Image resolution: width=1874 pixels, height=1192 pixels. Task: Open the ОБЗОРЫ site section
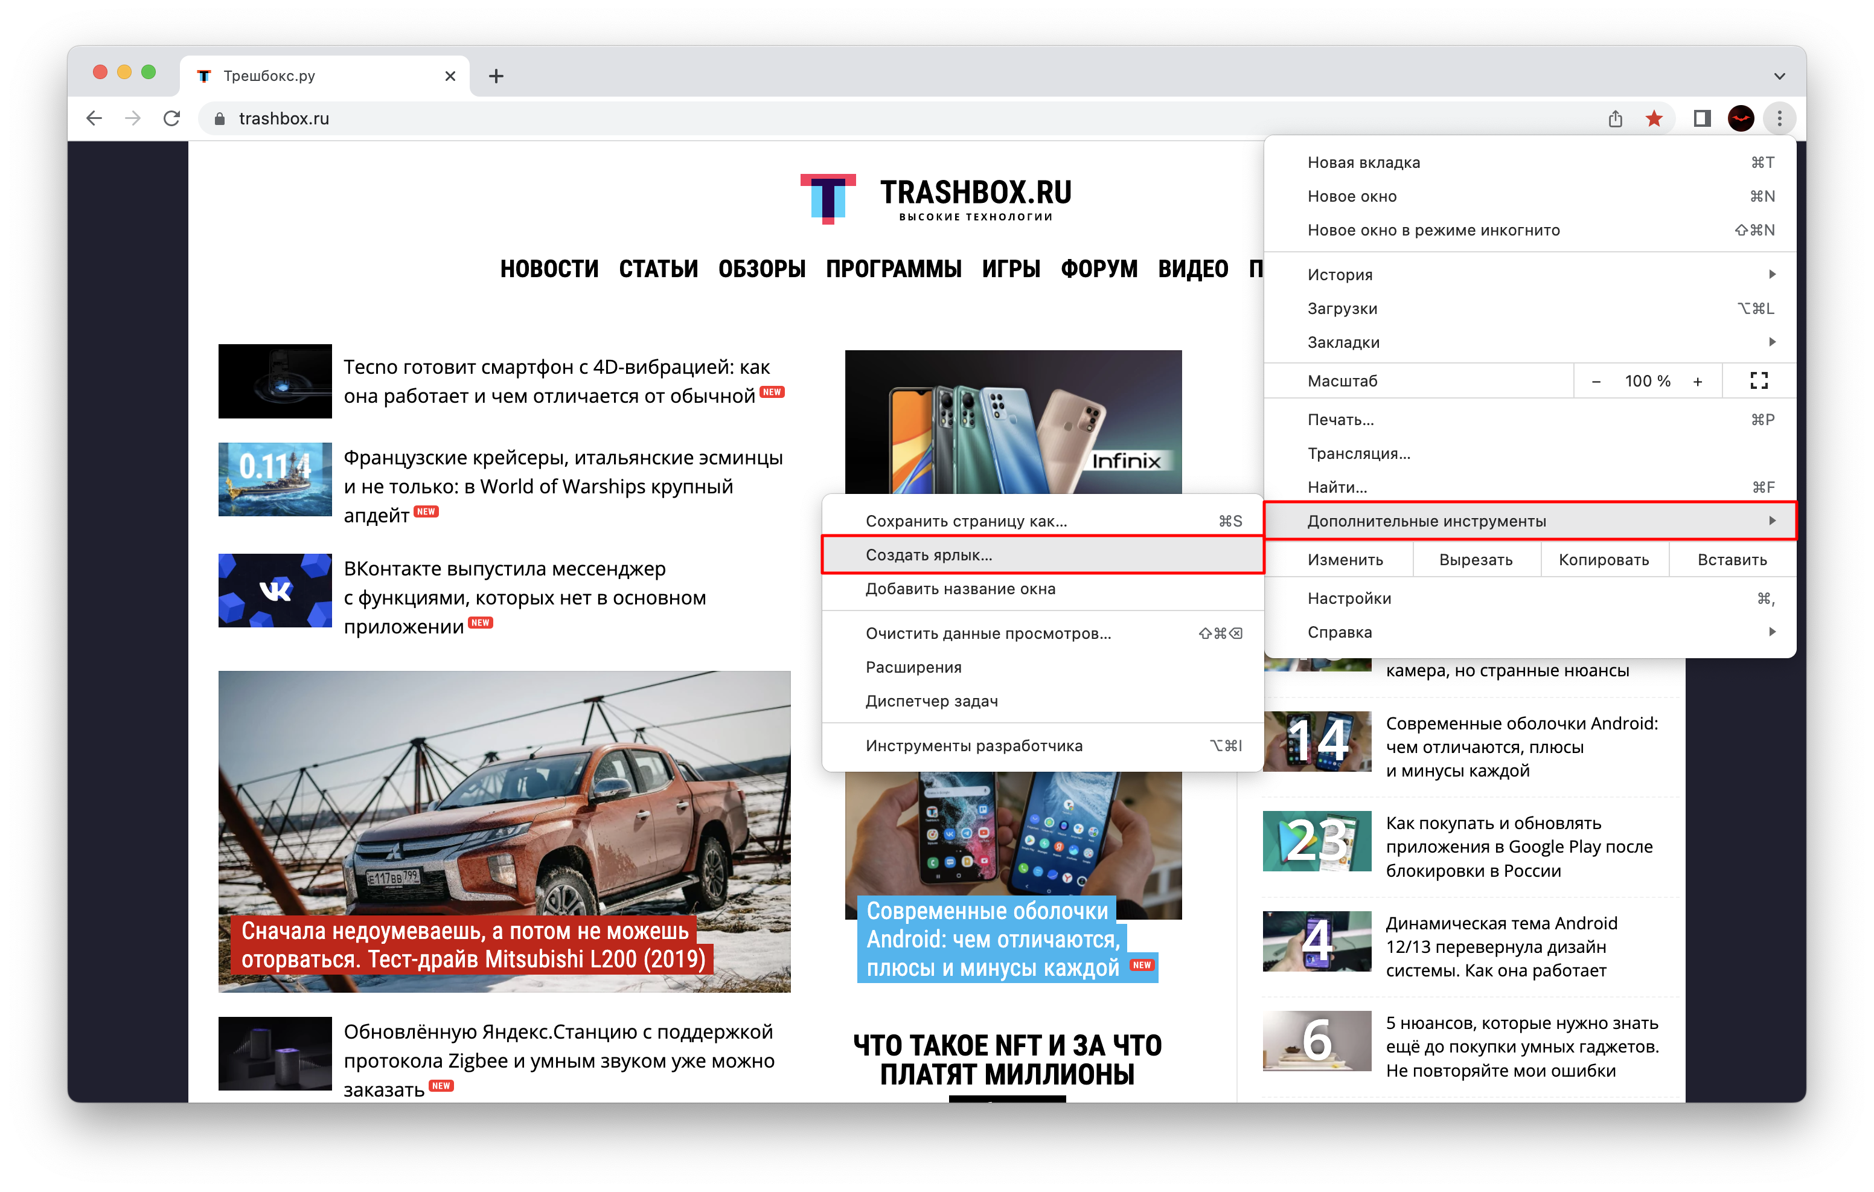click(762, 269)
